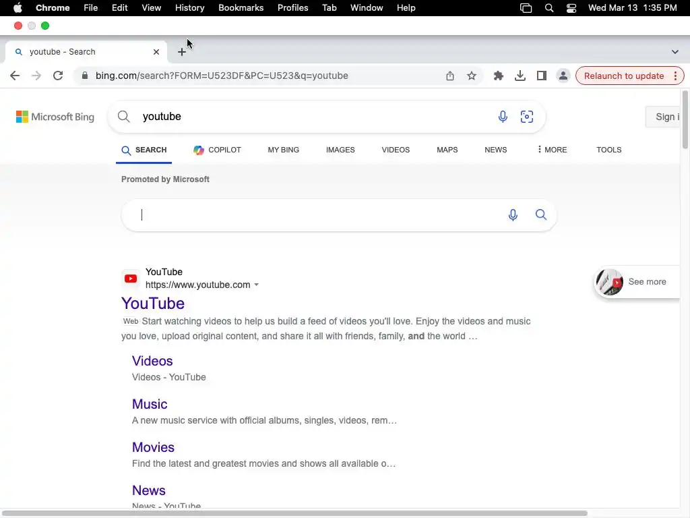Click microphone in promoted search box
The image size is (690, 518).
click(x=513, y=215)
